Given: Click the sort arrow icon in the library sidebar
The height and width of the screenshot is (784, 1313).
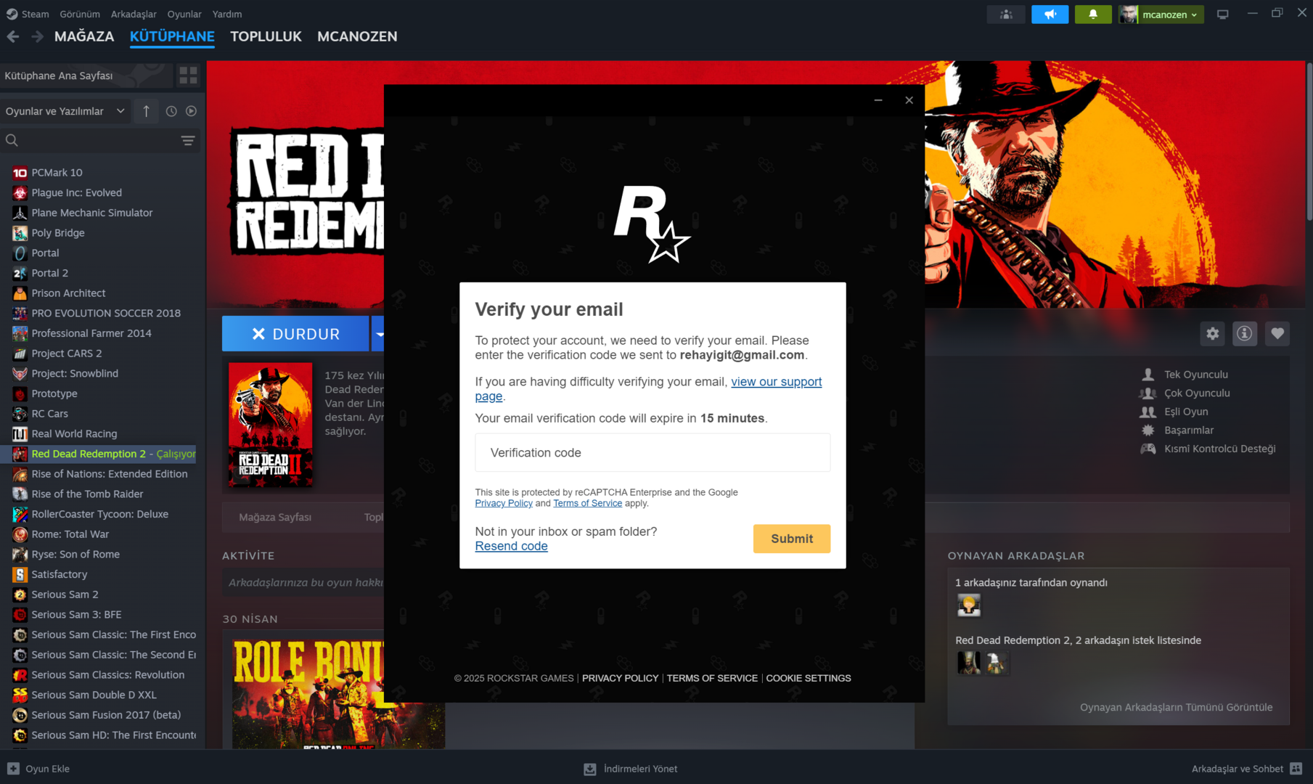Looking at the screenshot, I should (146, 111).
